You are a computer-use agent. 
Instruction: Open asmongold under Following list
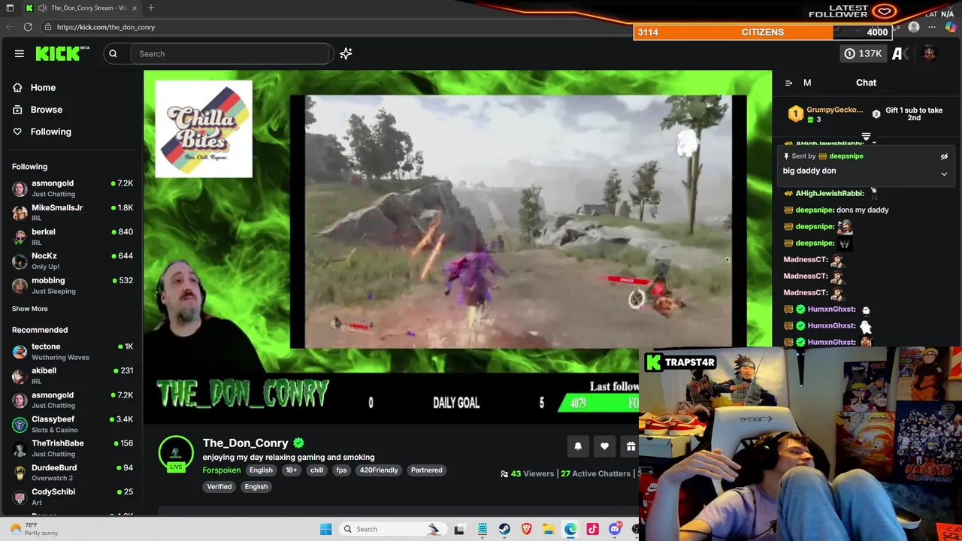tap(71, 188)
